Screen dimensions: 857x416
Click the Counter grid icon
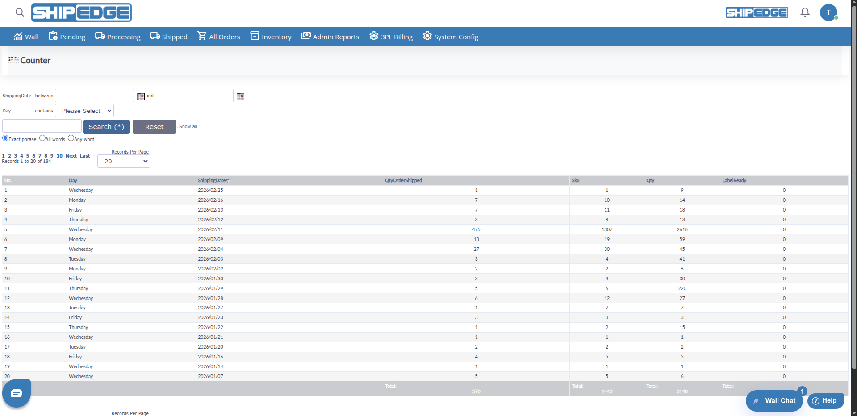click(13, 60)
